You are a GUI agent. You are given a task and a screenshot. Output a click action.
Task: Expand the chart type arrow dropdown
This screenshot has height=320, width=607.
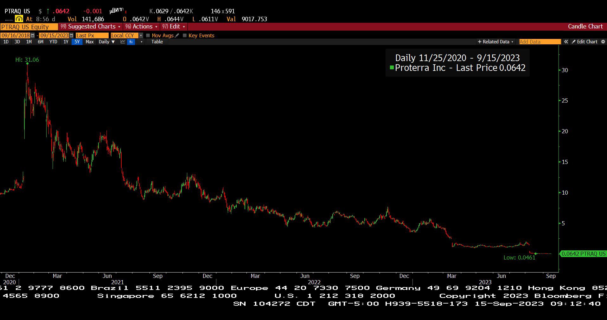click(141, 42)
